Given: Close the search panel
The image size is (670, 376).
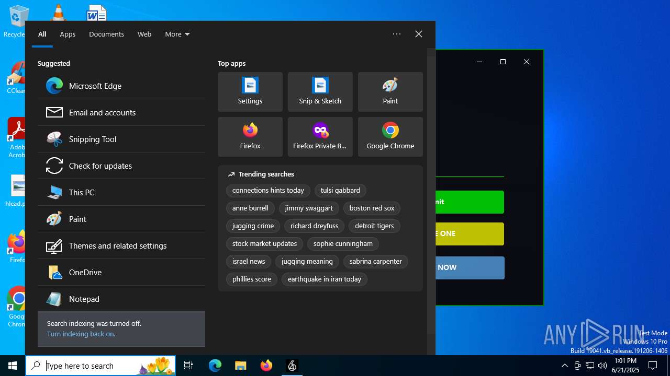Looking at the screenshot, I should pos(419,34).
